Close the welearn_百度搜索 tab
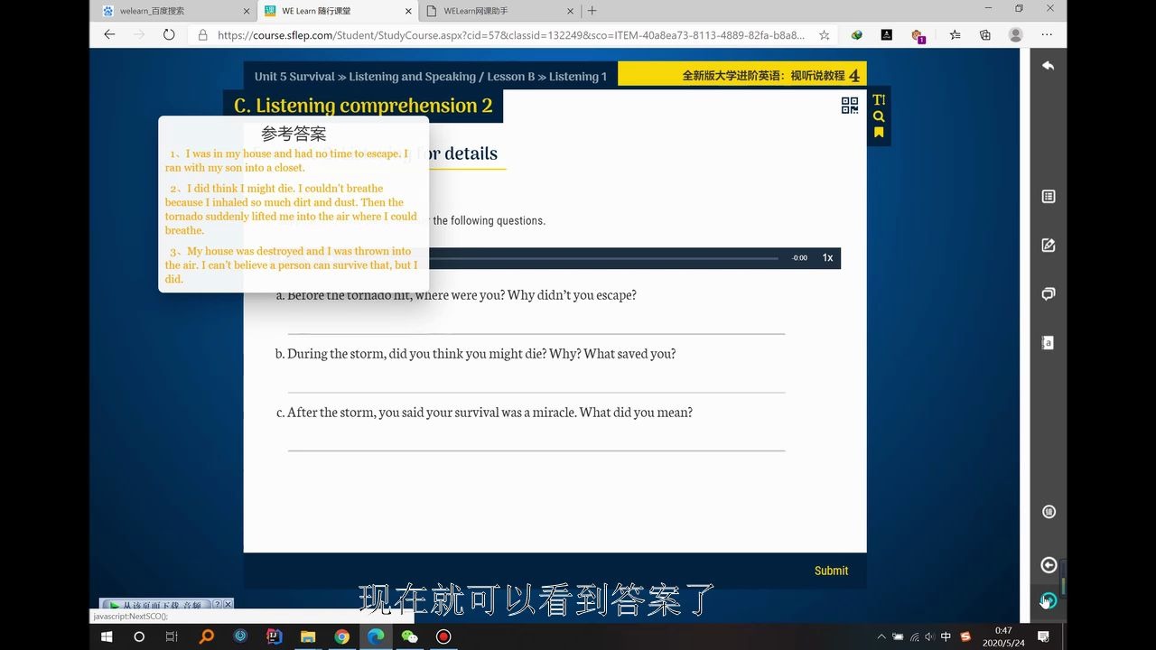Viewport: 1156px width, 650px height. (x=247, y=11)
